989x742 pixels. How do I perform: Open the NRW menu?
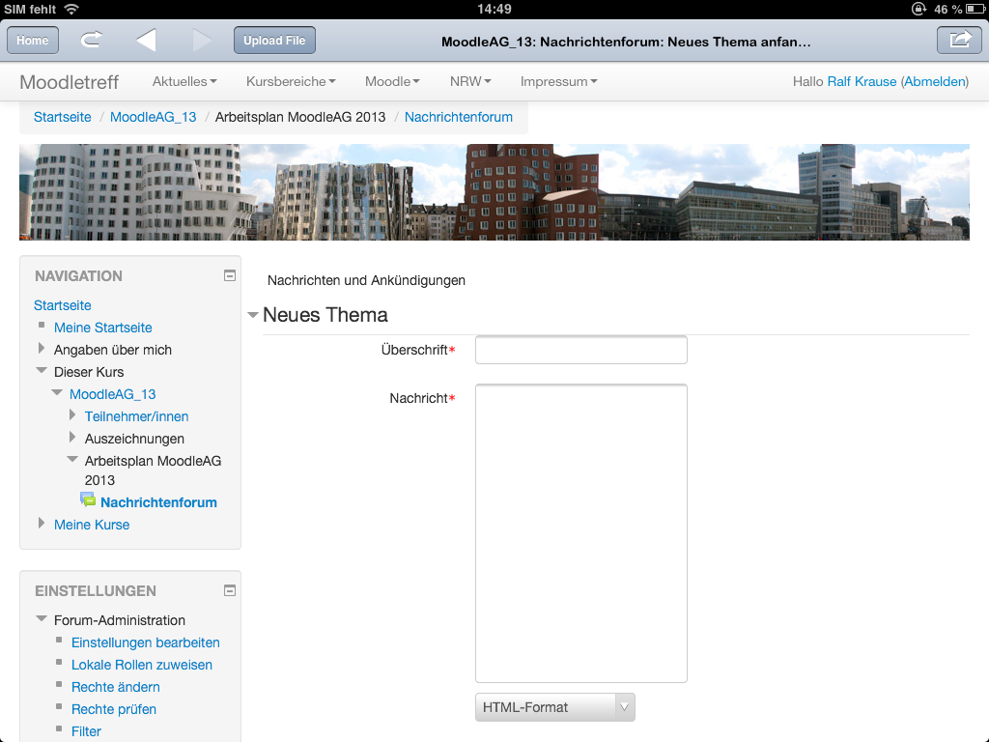[470, 81]
